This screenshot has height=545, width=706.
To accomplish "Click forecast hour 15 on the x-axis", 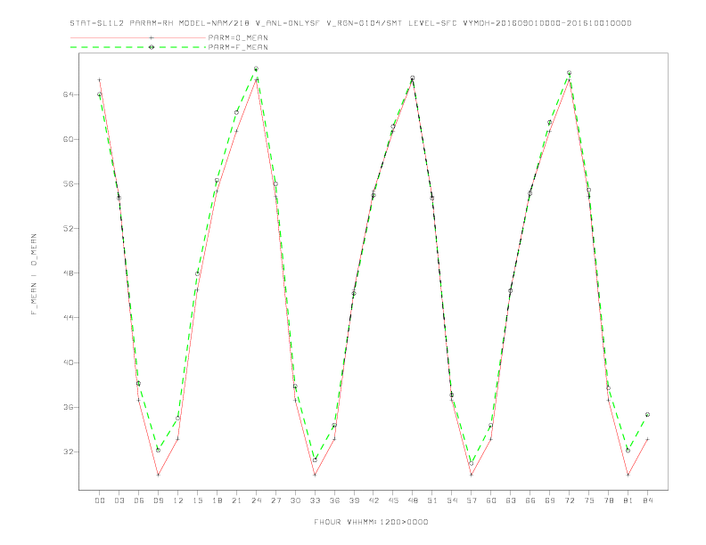I will pyautogui.click(x=197, y=500).
